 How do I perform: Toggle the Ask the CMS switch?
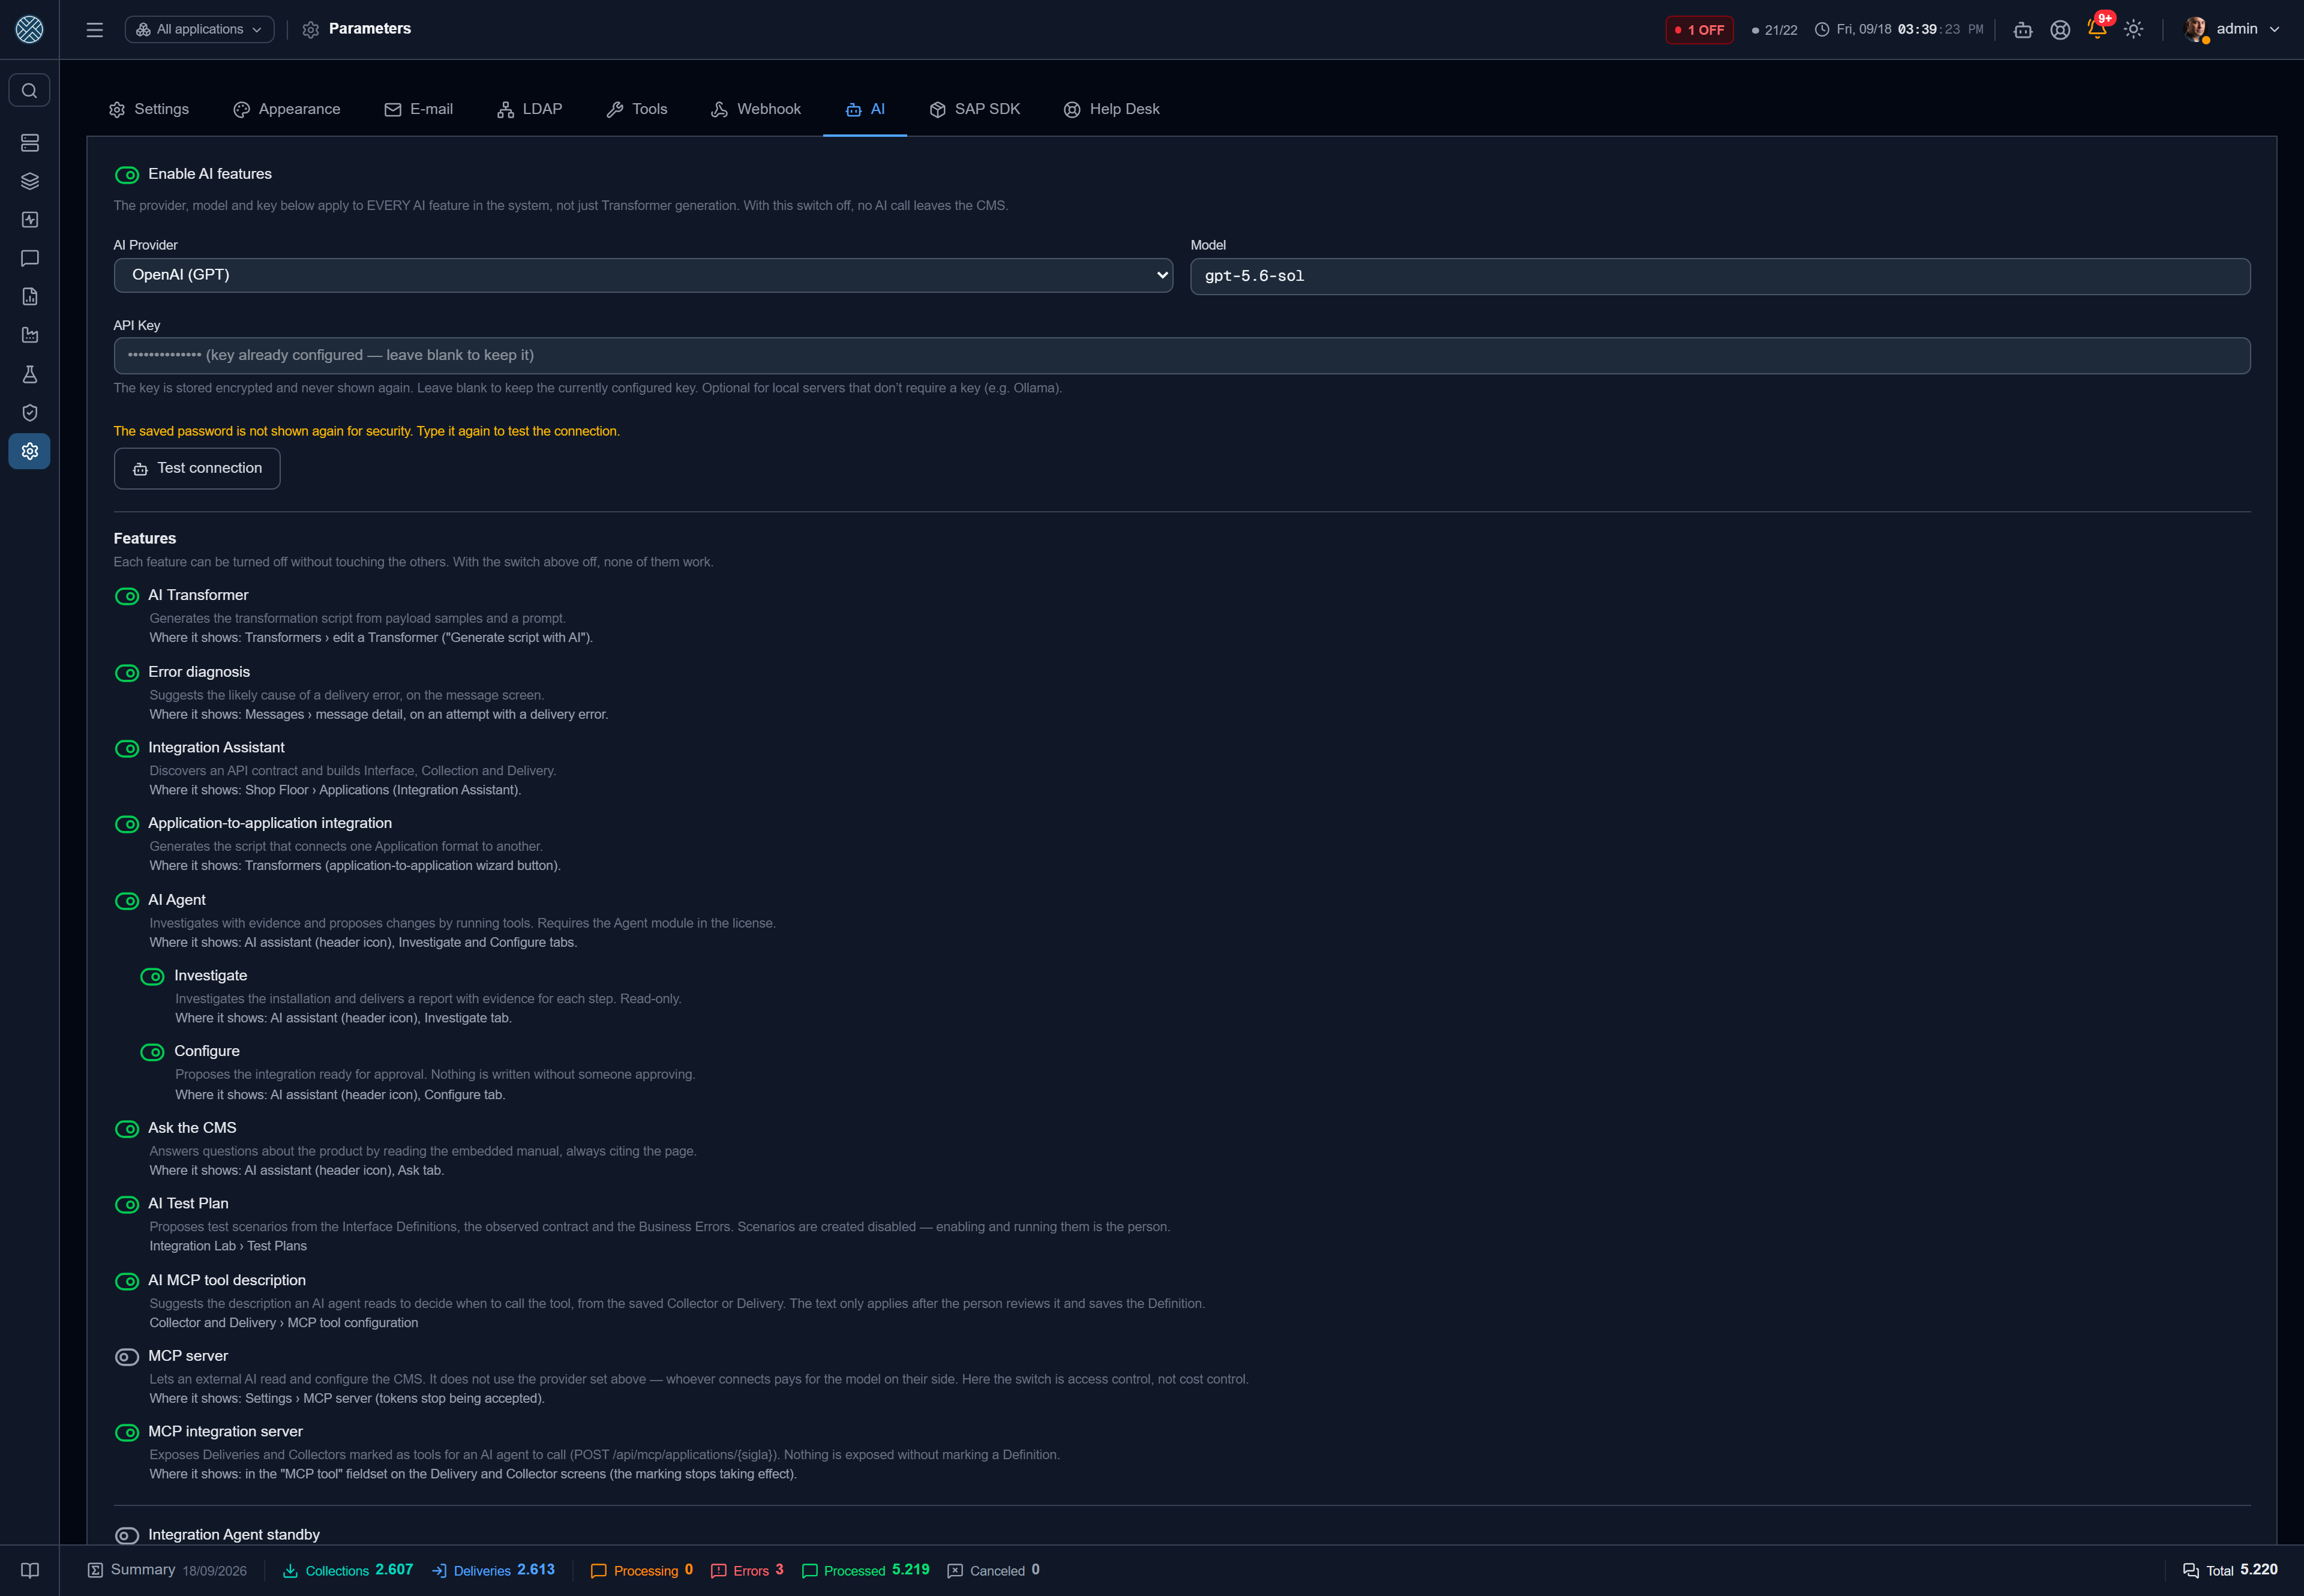pos(127,1129)
